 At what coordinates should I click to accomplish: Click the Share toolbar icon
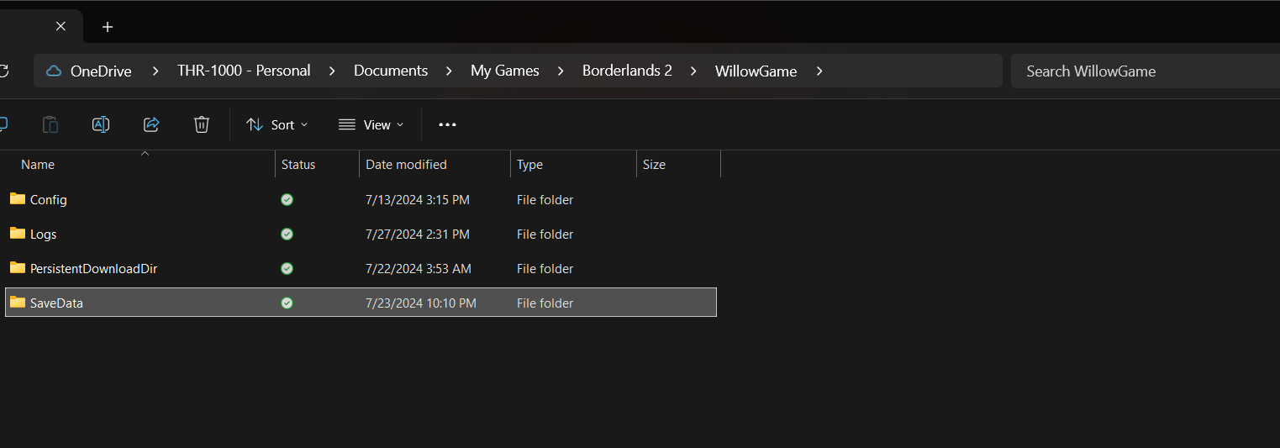click(x=151, y=124)
